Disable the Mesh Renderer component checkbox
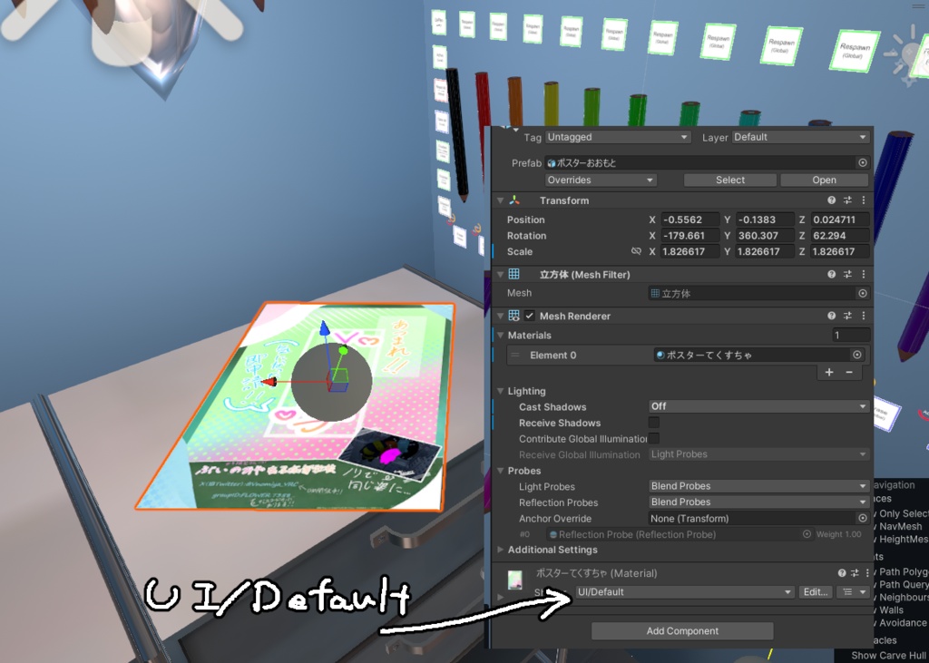929x663 pixels. 530,316
